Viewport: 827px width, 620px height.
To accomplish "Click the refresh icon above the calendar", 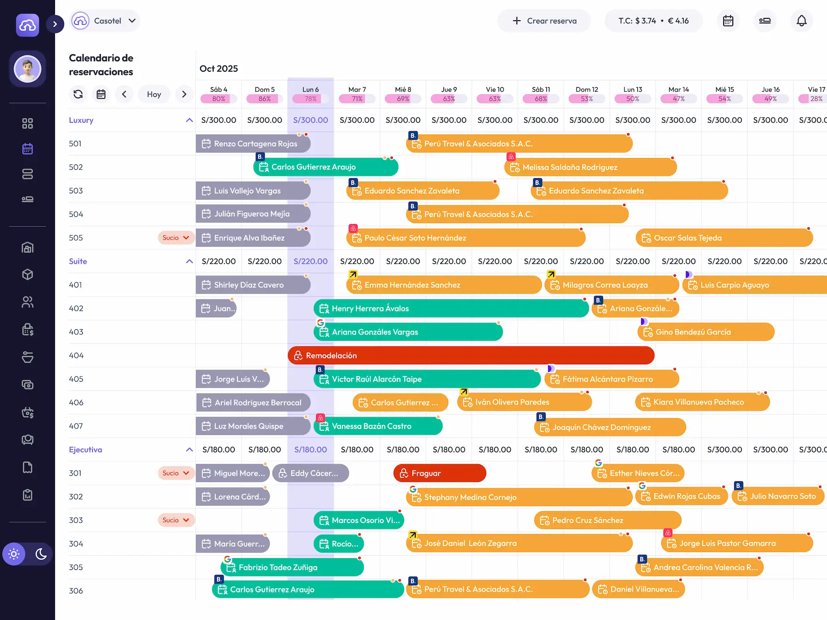I will coord(78,94).
